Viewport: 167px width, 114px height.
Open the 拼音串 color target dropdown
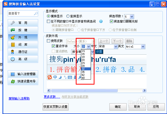(92, 52)
